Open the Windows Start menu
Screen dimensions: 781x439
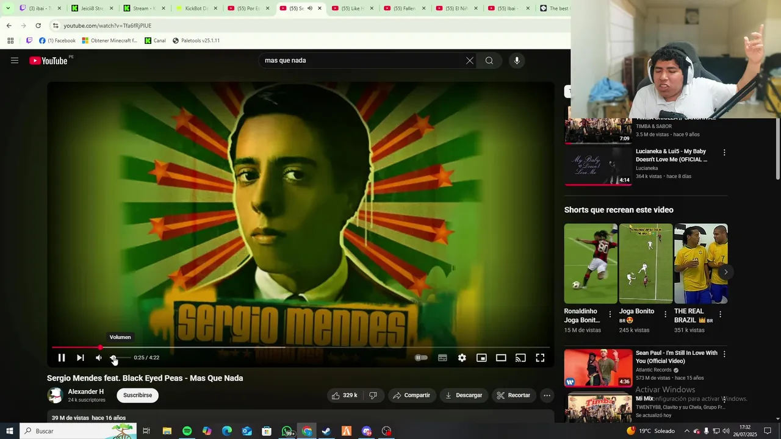pos(10,431)
